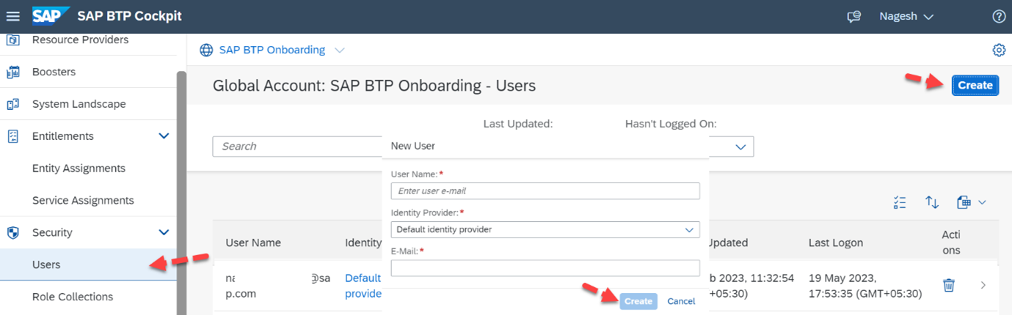This screenshot has height=315, width=1012.
Task: Click the Create button in page header
Action: (975, 85)
